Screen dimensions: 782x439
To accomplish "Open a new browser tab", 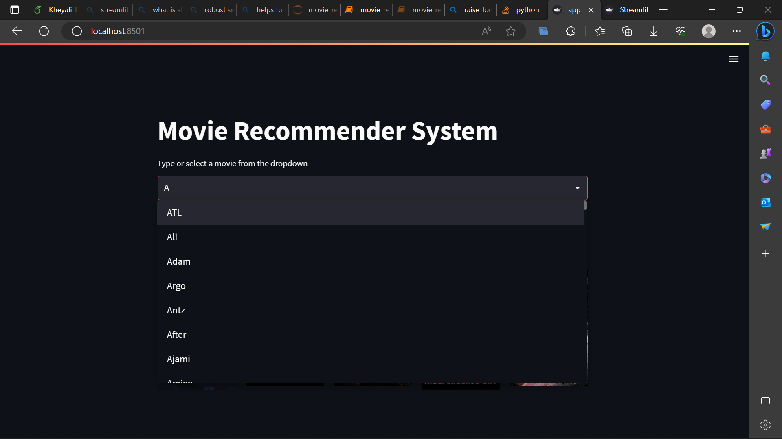I will coord(663,9).
